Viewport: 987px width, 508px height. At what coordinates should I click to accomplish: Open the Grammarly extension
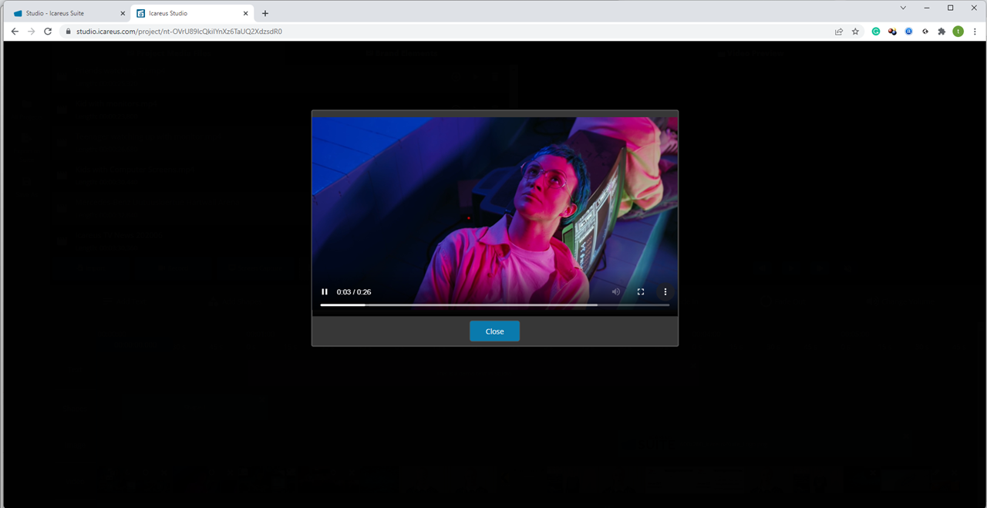[x=876, y=32]
